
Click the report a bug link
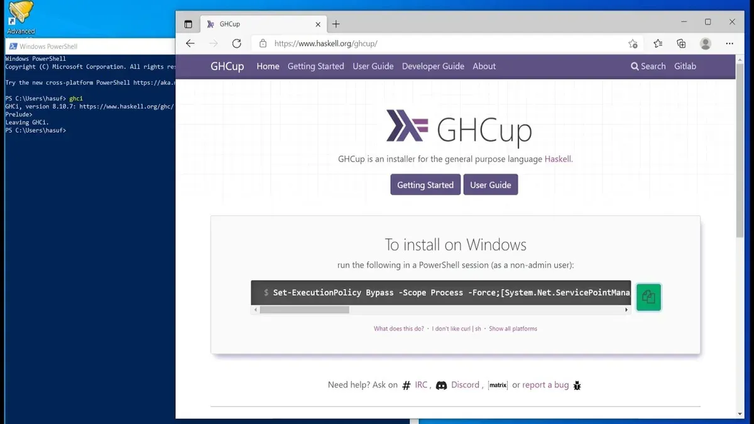[x=545, y=385]
